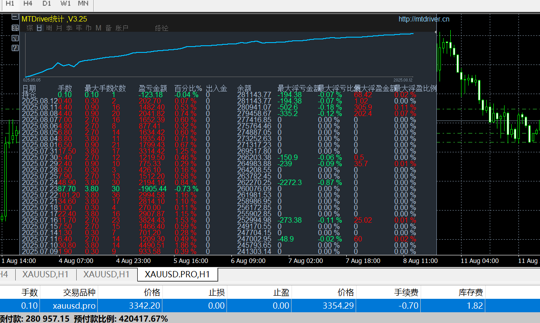540x323 pixels.
Task: Select the 日 daily statistics tab
Action: tap(39, 28)
